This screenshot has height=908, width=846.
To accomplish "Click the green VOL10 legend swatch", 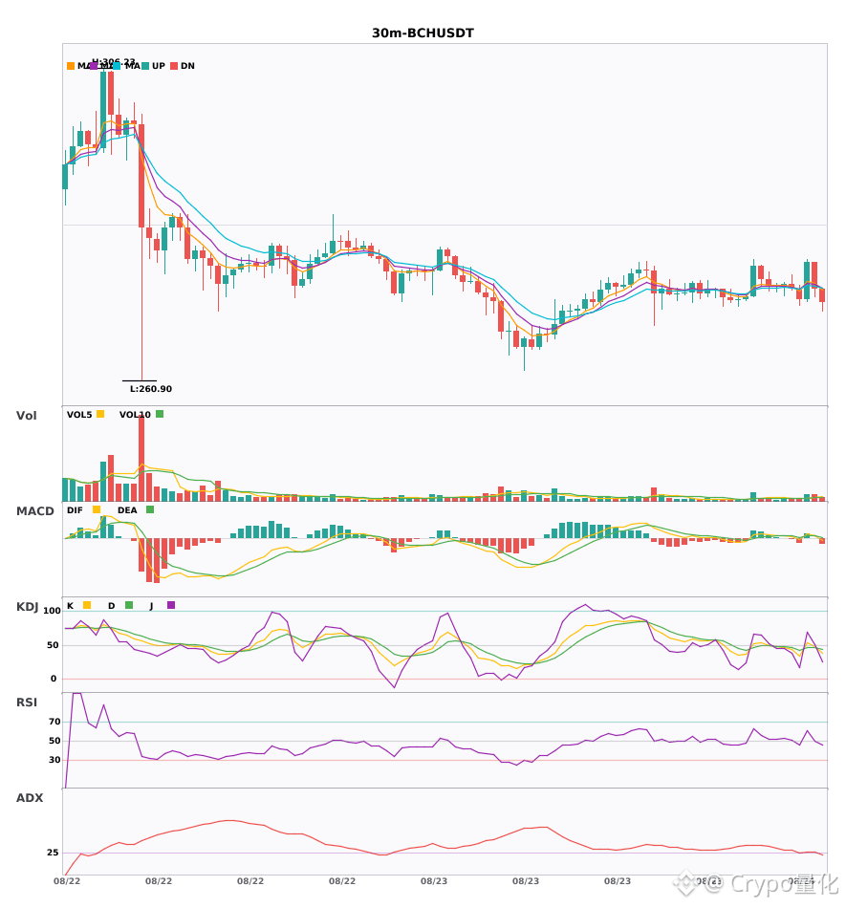I will pyautogui.click(x=160, y=414).
